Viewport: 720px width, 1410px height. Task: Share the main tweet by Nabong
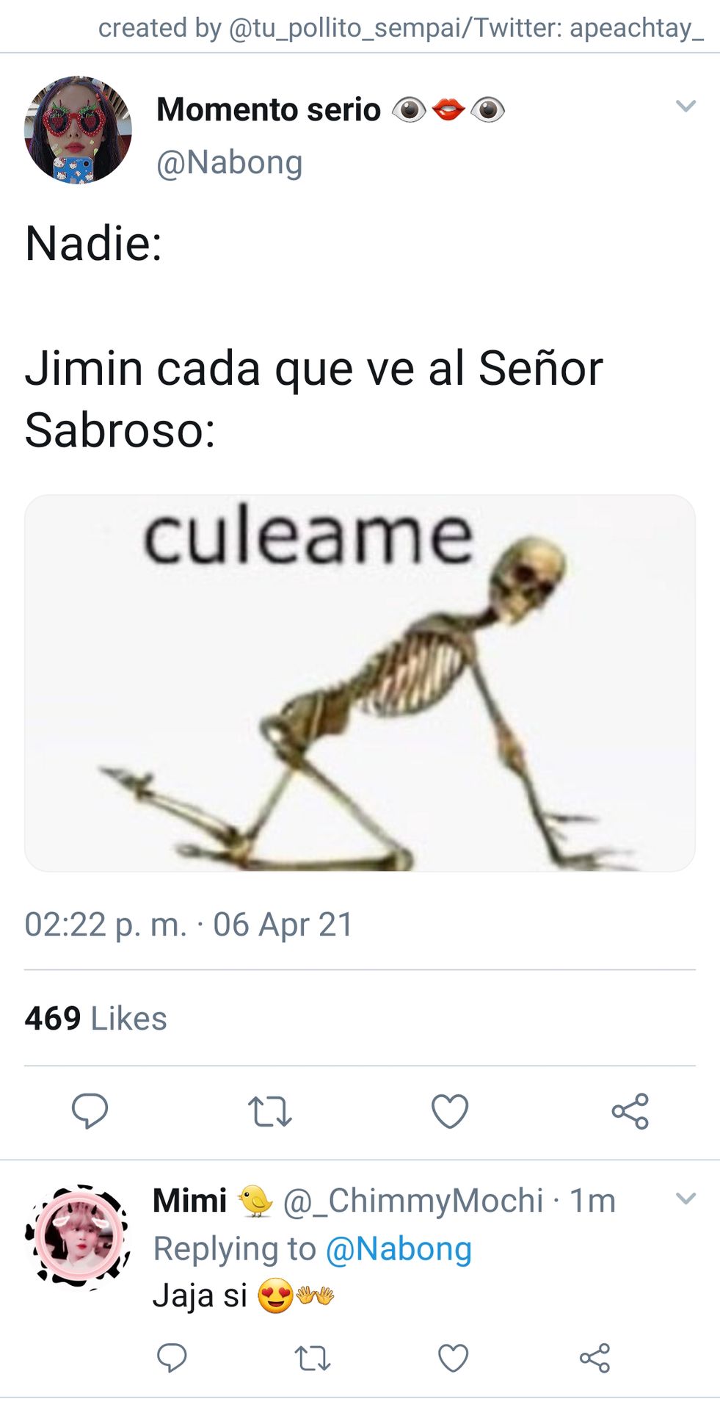[x=630, y=1111]
